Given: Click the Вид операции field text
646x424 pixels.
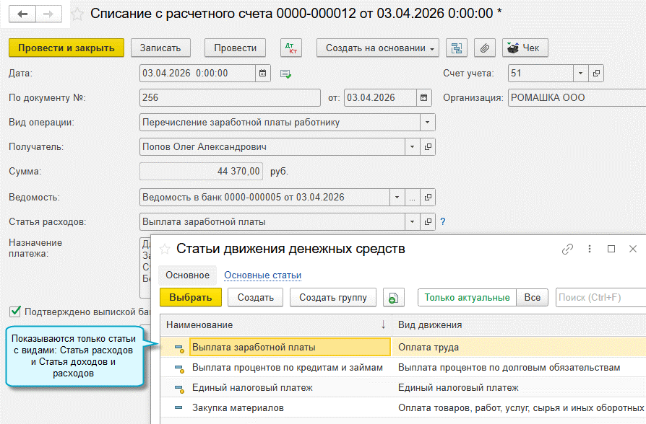Looking at the screenshot, I should point(280,122).
